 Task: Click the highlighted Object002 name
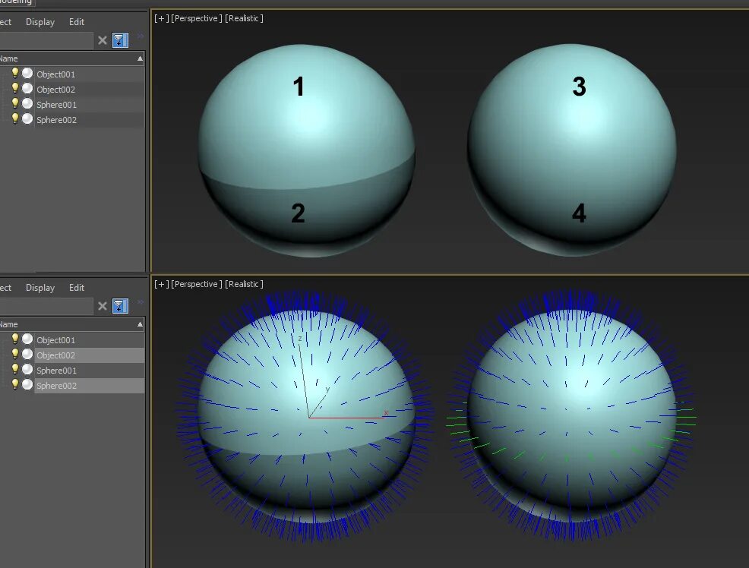(x=56, y=355)
